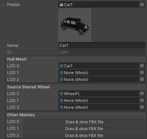Viewport: 147px width, 139px height.
Task: Click the car preview thumbnail
Action: [75, 25]
